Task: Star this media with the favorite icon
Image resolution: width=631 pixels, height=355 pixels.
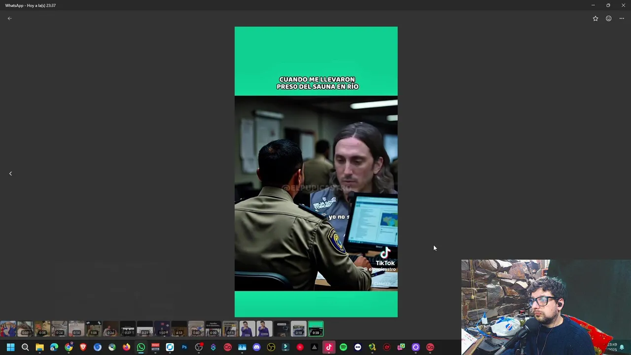Action: click(596, 18)
